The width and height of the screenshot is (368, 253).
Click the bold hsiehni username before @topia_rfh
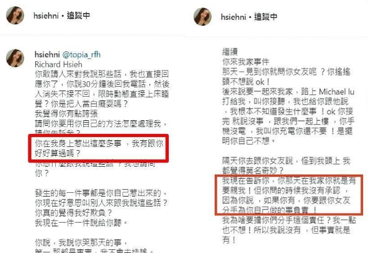(47, 55)
